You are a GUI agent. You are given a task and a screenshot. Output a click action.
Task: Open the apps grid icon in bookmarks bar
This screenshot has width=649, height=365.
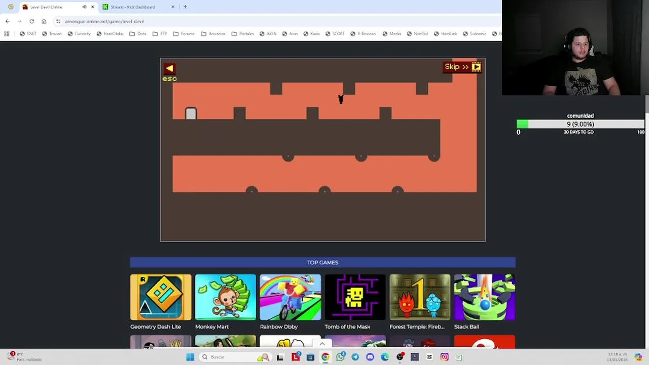pos(7,34)
